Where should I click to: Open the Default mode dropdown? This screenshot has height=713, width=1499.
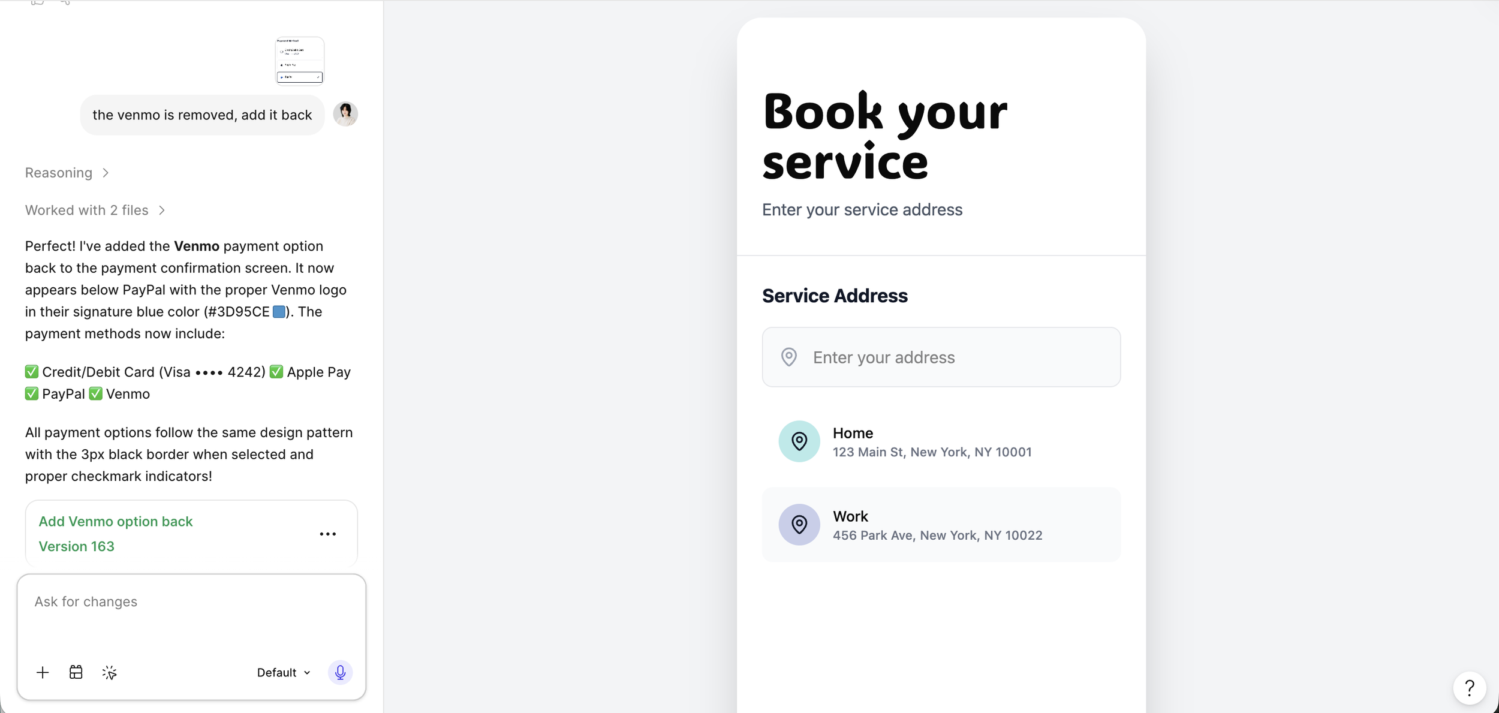pos(284,672)
